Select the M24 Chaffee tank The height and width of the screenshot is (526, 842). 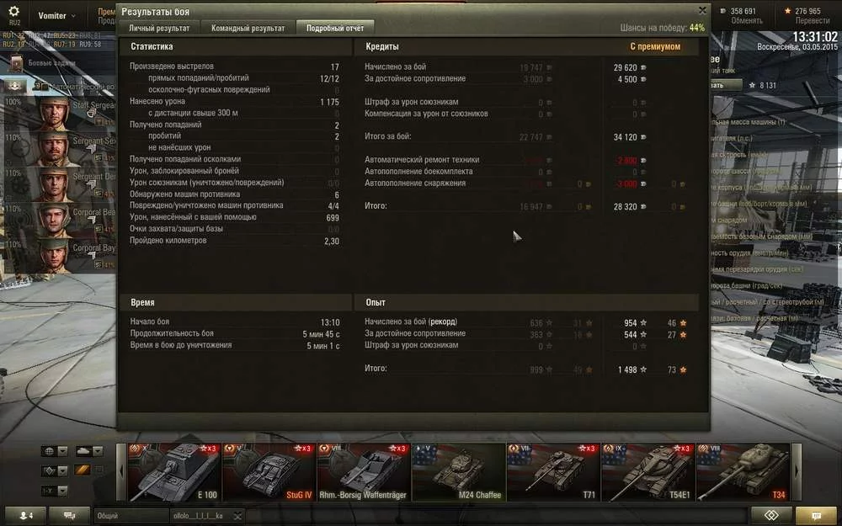(x=458, y=472)
